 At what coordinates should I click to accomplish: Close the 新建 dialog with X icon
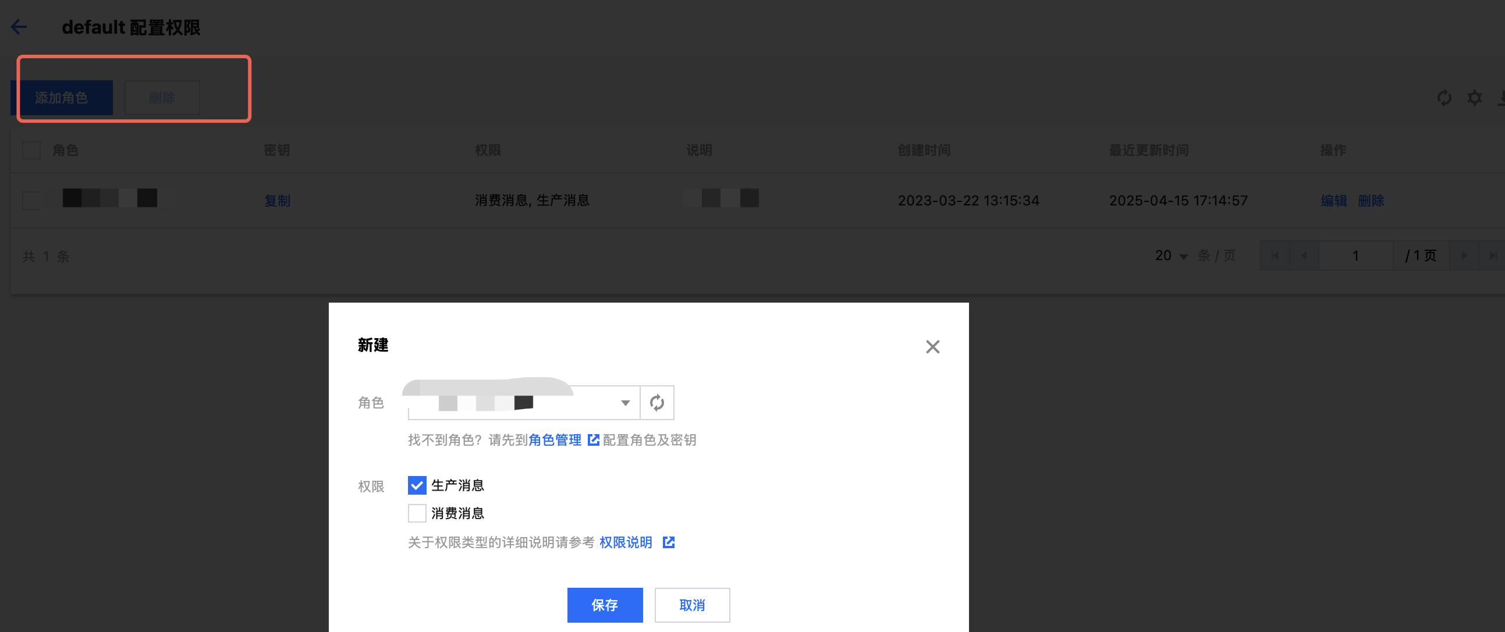pos(932,347)
